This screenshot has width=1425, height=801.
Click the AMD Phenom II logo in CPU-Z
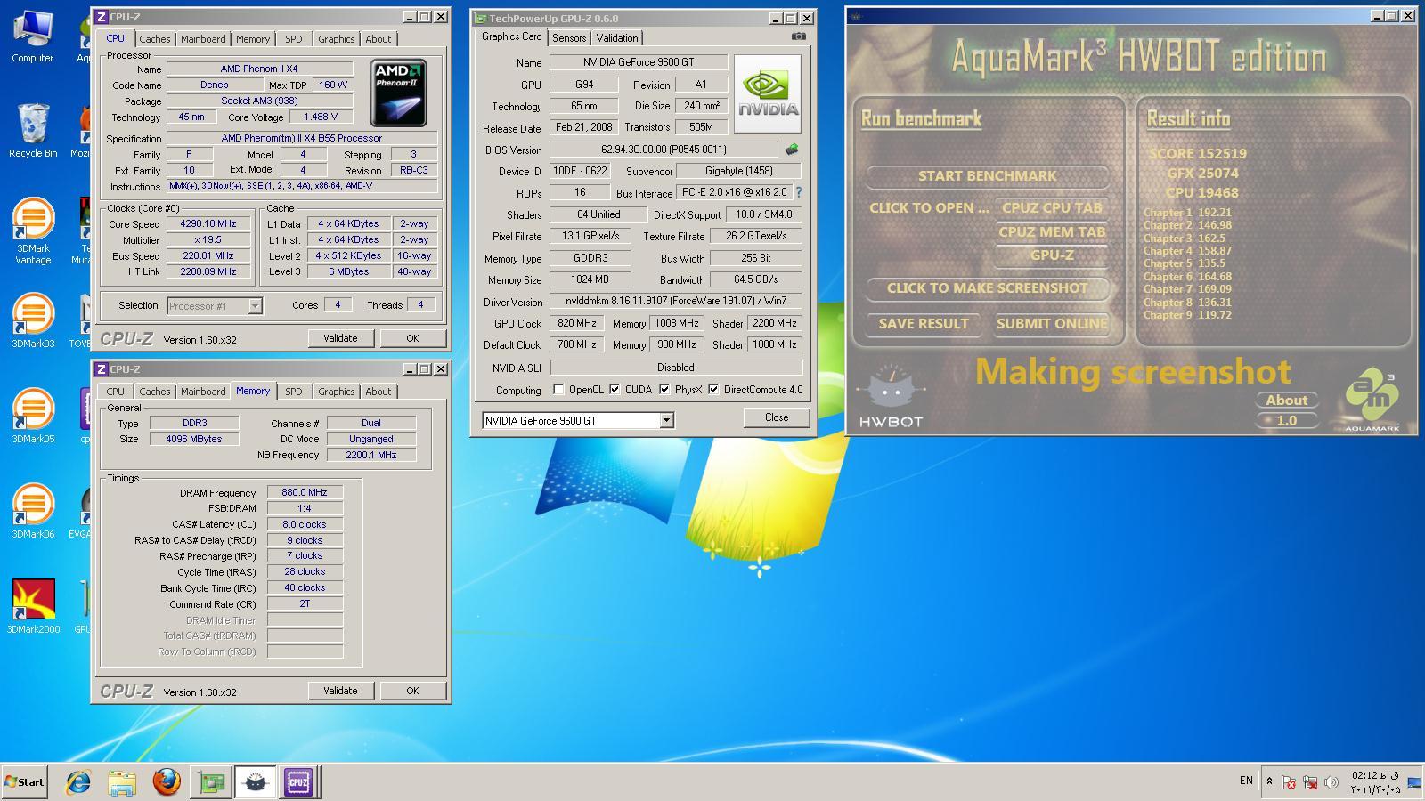coord(398,93)
